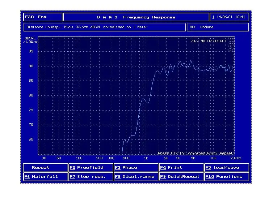Click the 78.2 dB (Diff:0.0) readout
The height and width of the screenshot is (198, 269).
coord(208,41)
